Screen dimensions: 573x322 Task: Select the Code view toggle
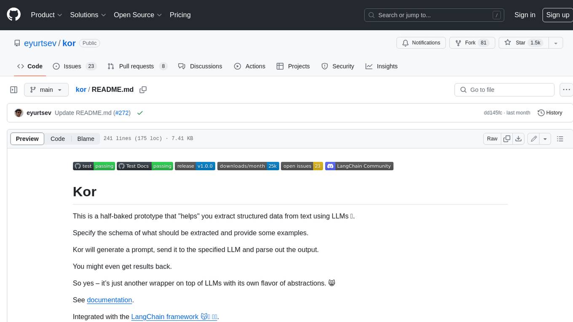click(x=58, y=139)
